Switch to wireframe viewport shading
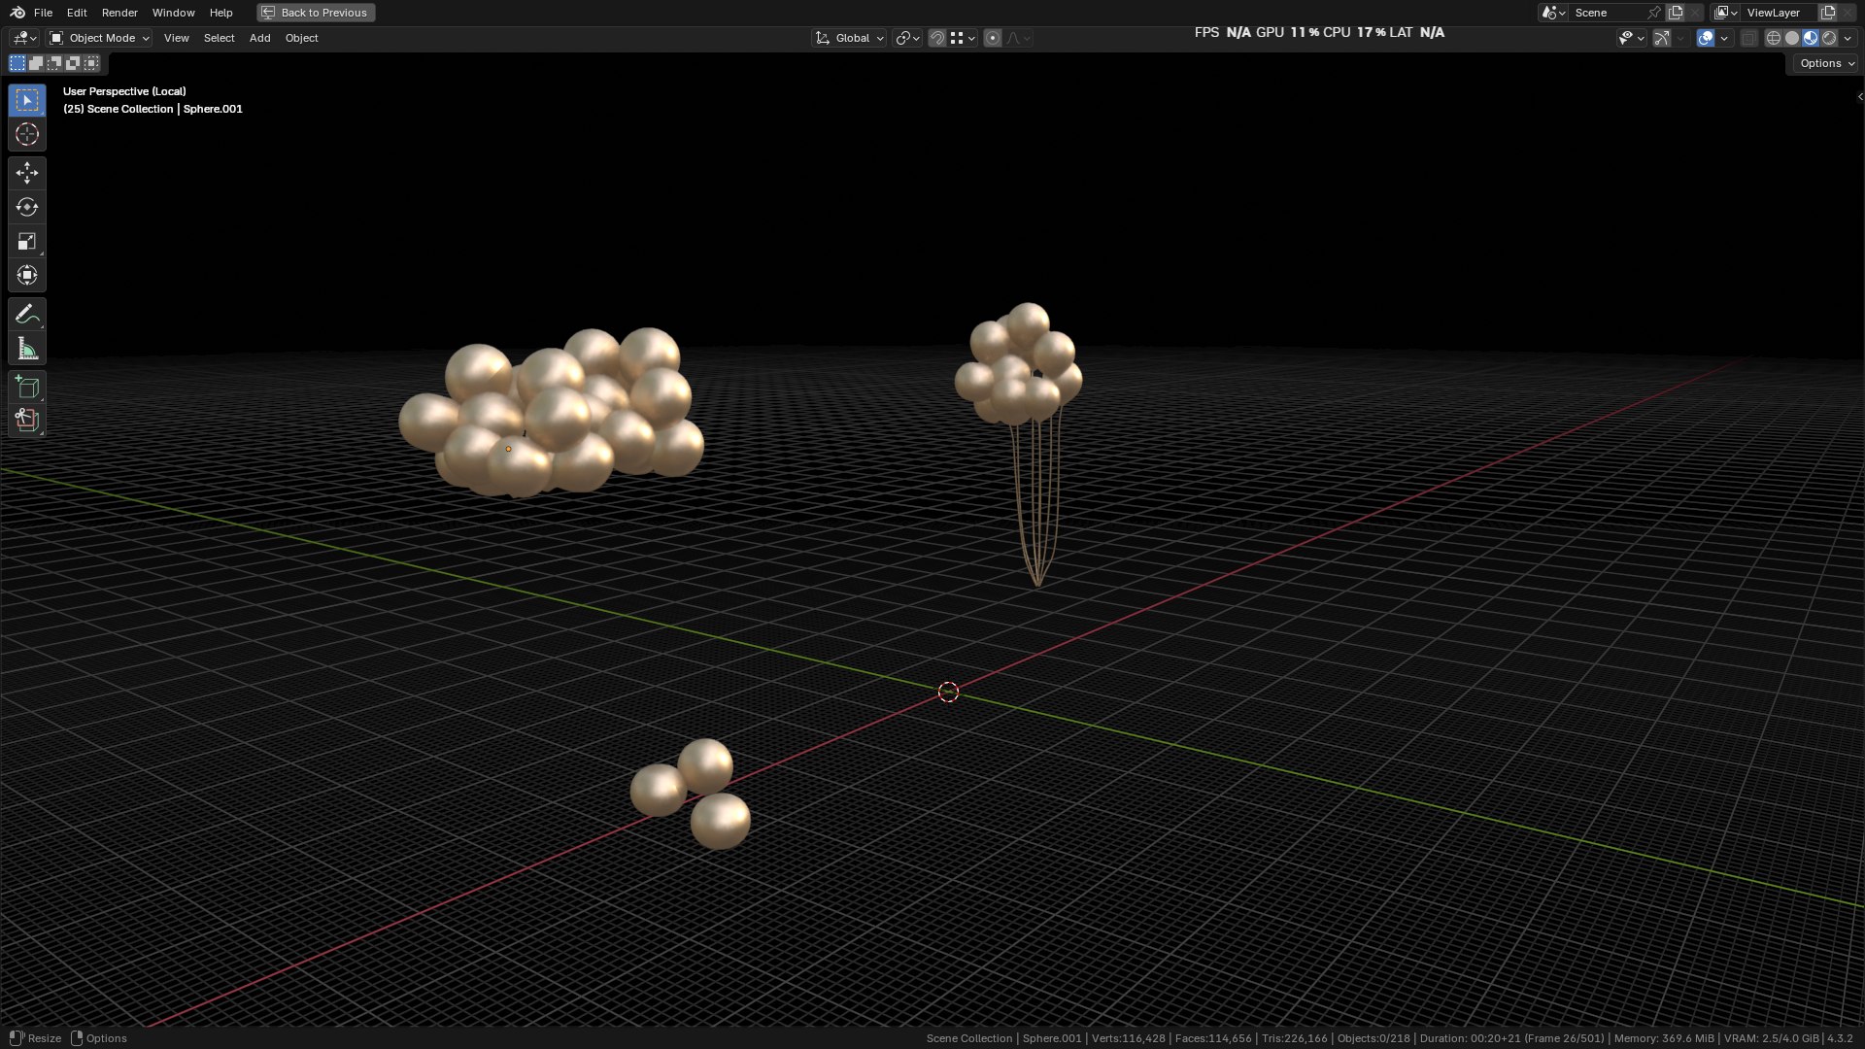This screenshot has height=1049, width=1865. click(x=1774, y=38)
